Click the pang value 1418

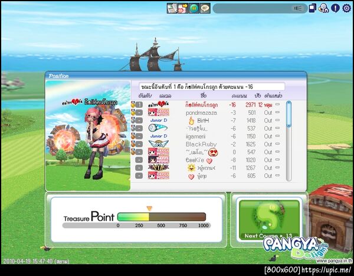click(x=251, y=121)
